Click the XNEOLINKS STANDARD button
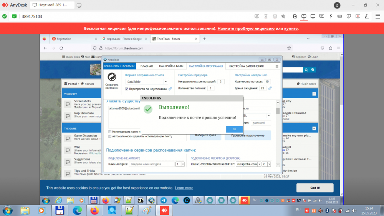384x216 pixels. (x=119, y=66)
